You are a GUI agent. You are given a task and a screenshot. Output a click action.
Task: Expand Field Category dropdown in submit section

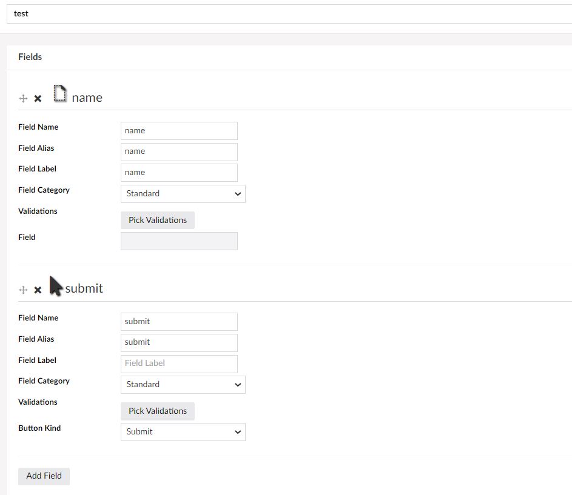point(183,385)
